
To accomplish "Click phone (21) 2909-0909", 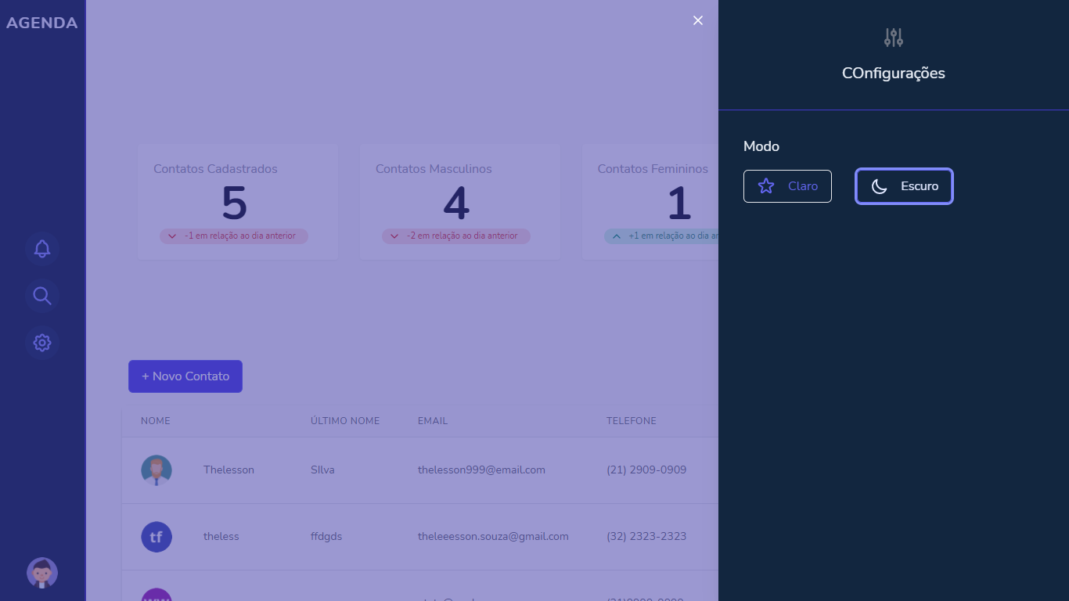I will click(x=646, y=470).
